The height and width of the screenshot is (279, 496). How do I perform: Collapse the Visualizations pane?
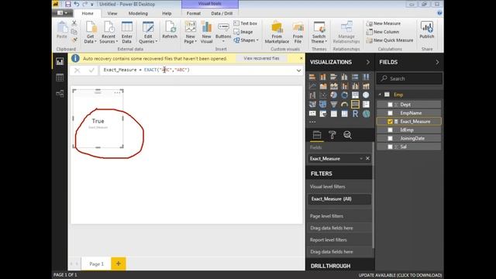coord(368,62)
